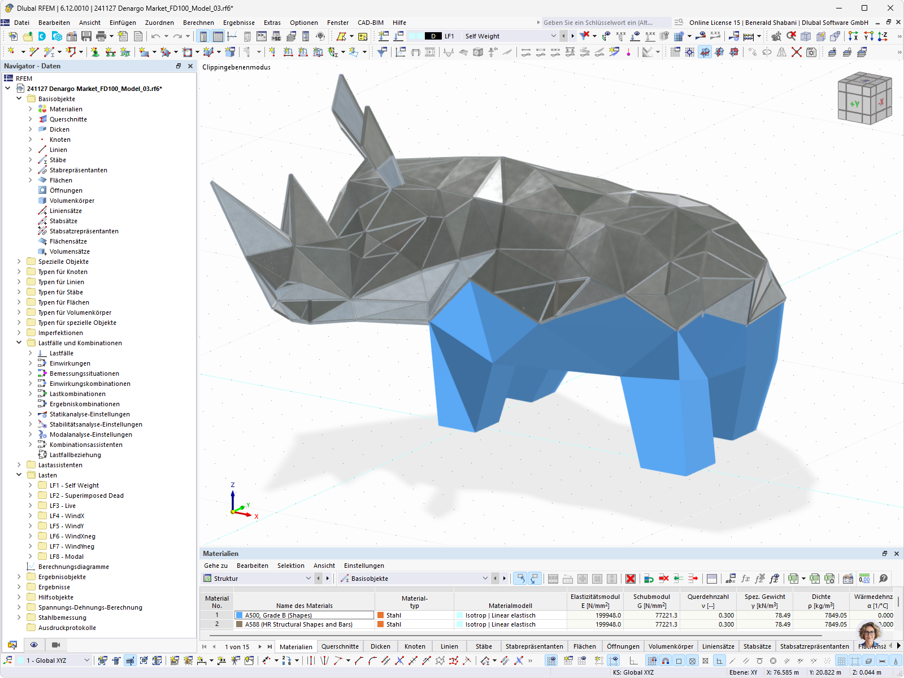The image size is (904, 678).
Task: Expand the Struktur dropdown in Materialien panel
Action: [x=308, y=578]
